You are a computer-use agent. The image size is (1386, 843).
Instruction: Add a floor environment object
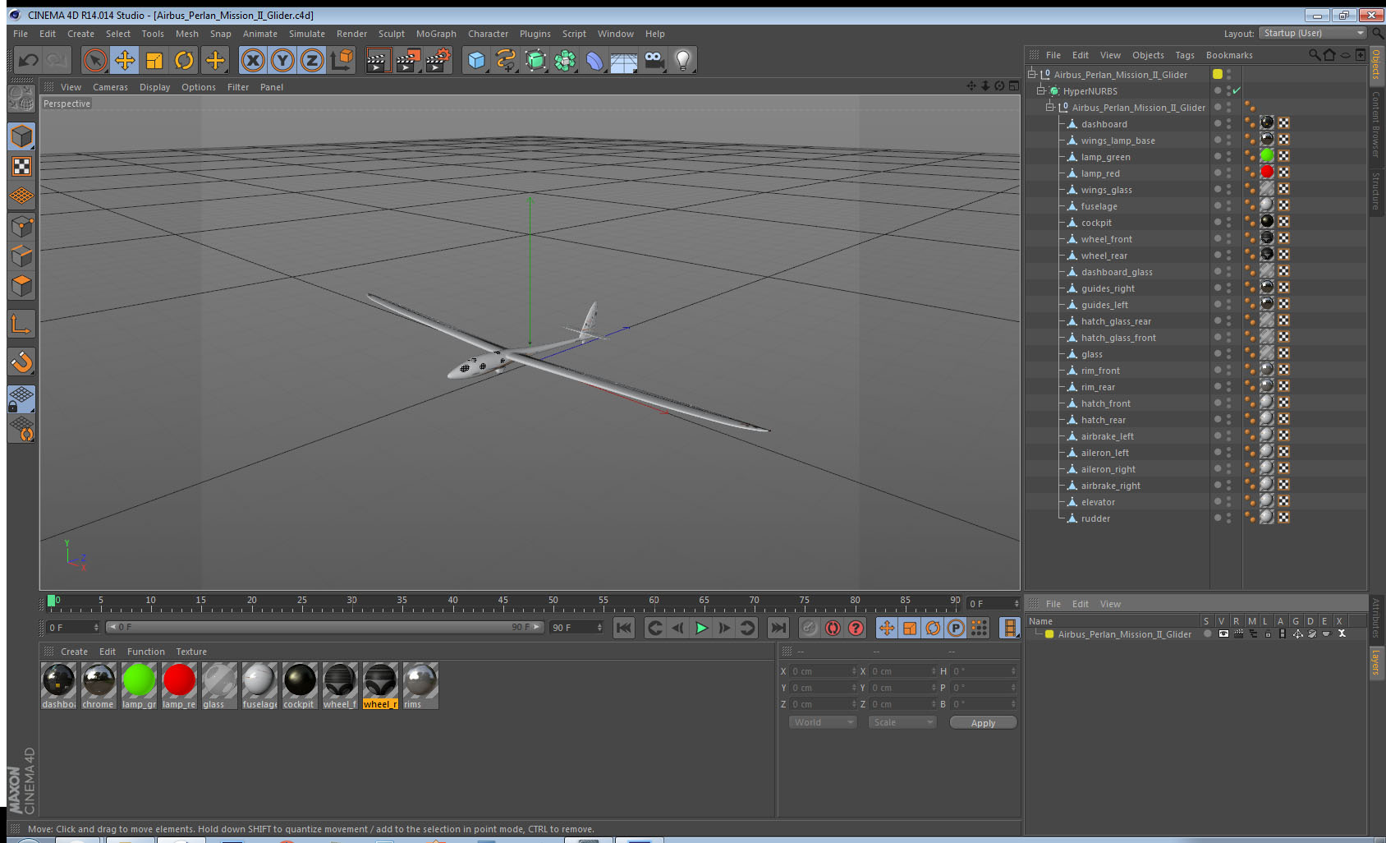coord(624,60)
